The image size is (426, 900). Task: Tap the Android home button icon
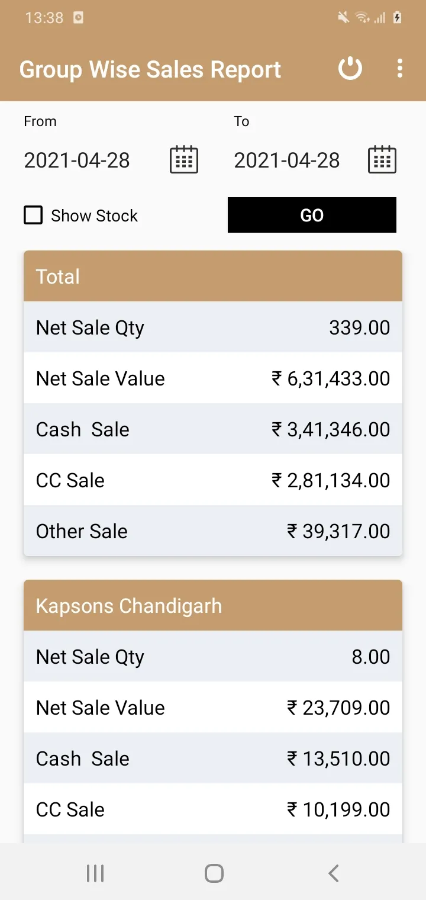(x=214, y=873)
